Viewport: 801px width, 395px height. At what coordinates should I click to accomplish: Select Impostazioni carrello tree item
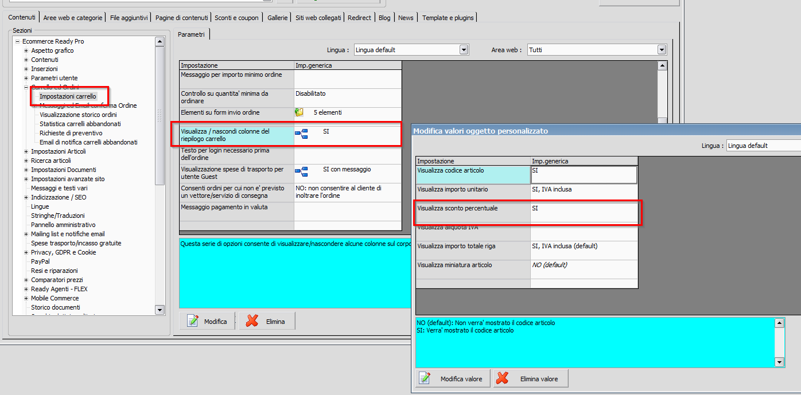pos(68,96)
